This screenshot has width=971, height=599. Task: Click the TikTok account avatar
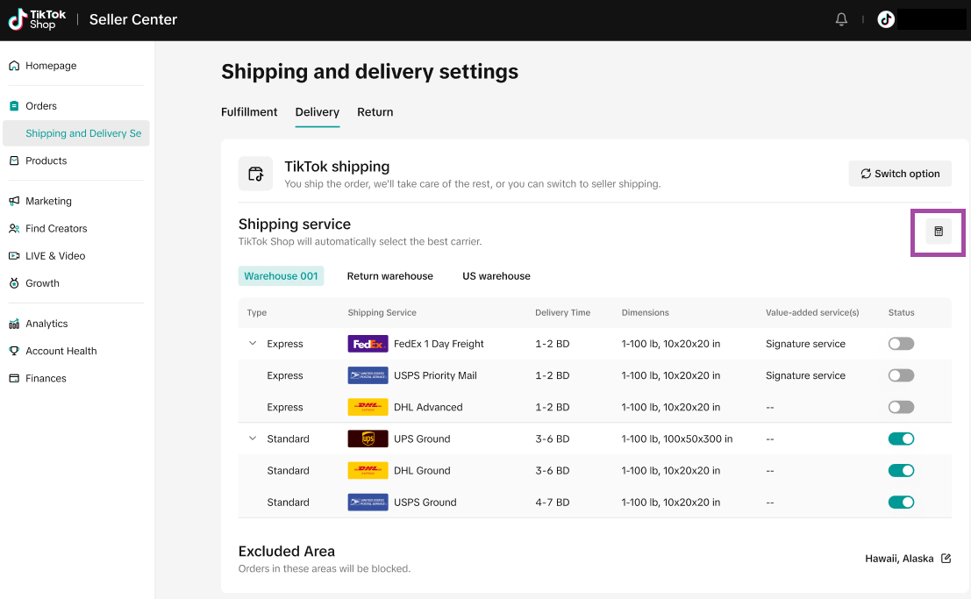[x=885, y=18]
